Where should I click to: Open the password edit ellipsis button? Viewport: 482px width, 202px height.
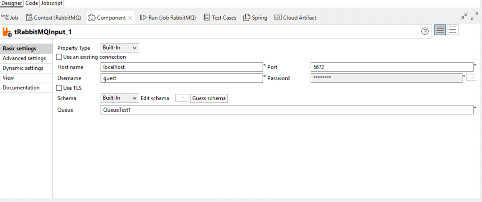coord(472,78)
